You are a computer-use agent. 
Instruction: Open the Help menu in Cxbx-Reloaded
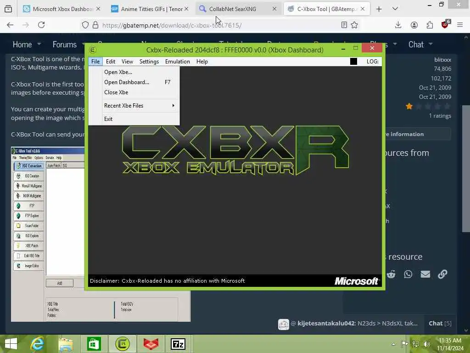pos(202,62)
